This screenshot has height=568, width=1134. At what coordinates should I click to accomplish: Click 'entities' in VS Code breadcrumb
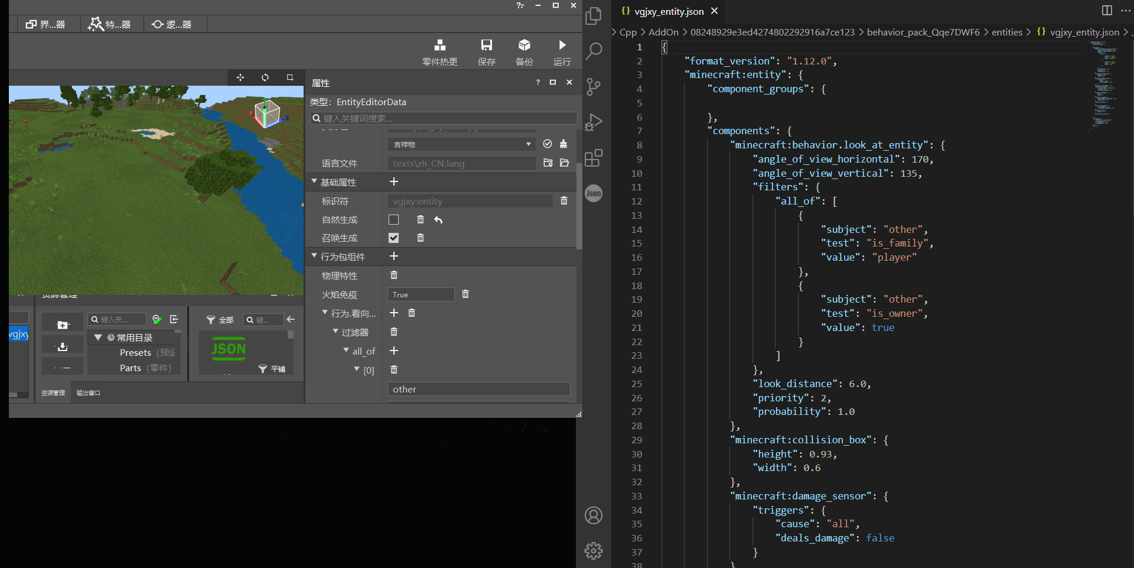1007,32
